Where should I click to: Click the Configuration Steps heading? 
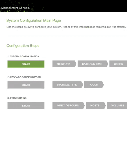23,46
